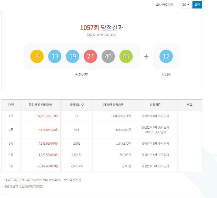The width and height of the screenshot is (217, 198).
Task: Click the total sales 112,523,887,000원
Action: pyautogui.click(x=31, y=186)
